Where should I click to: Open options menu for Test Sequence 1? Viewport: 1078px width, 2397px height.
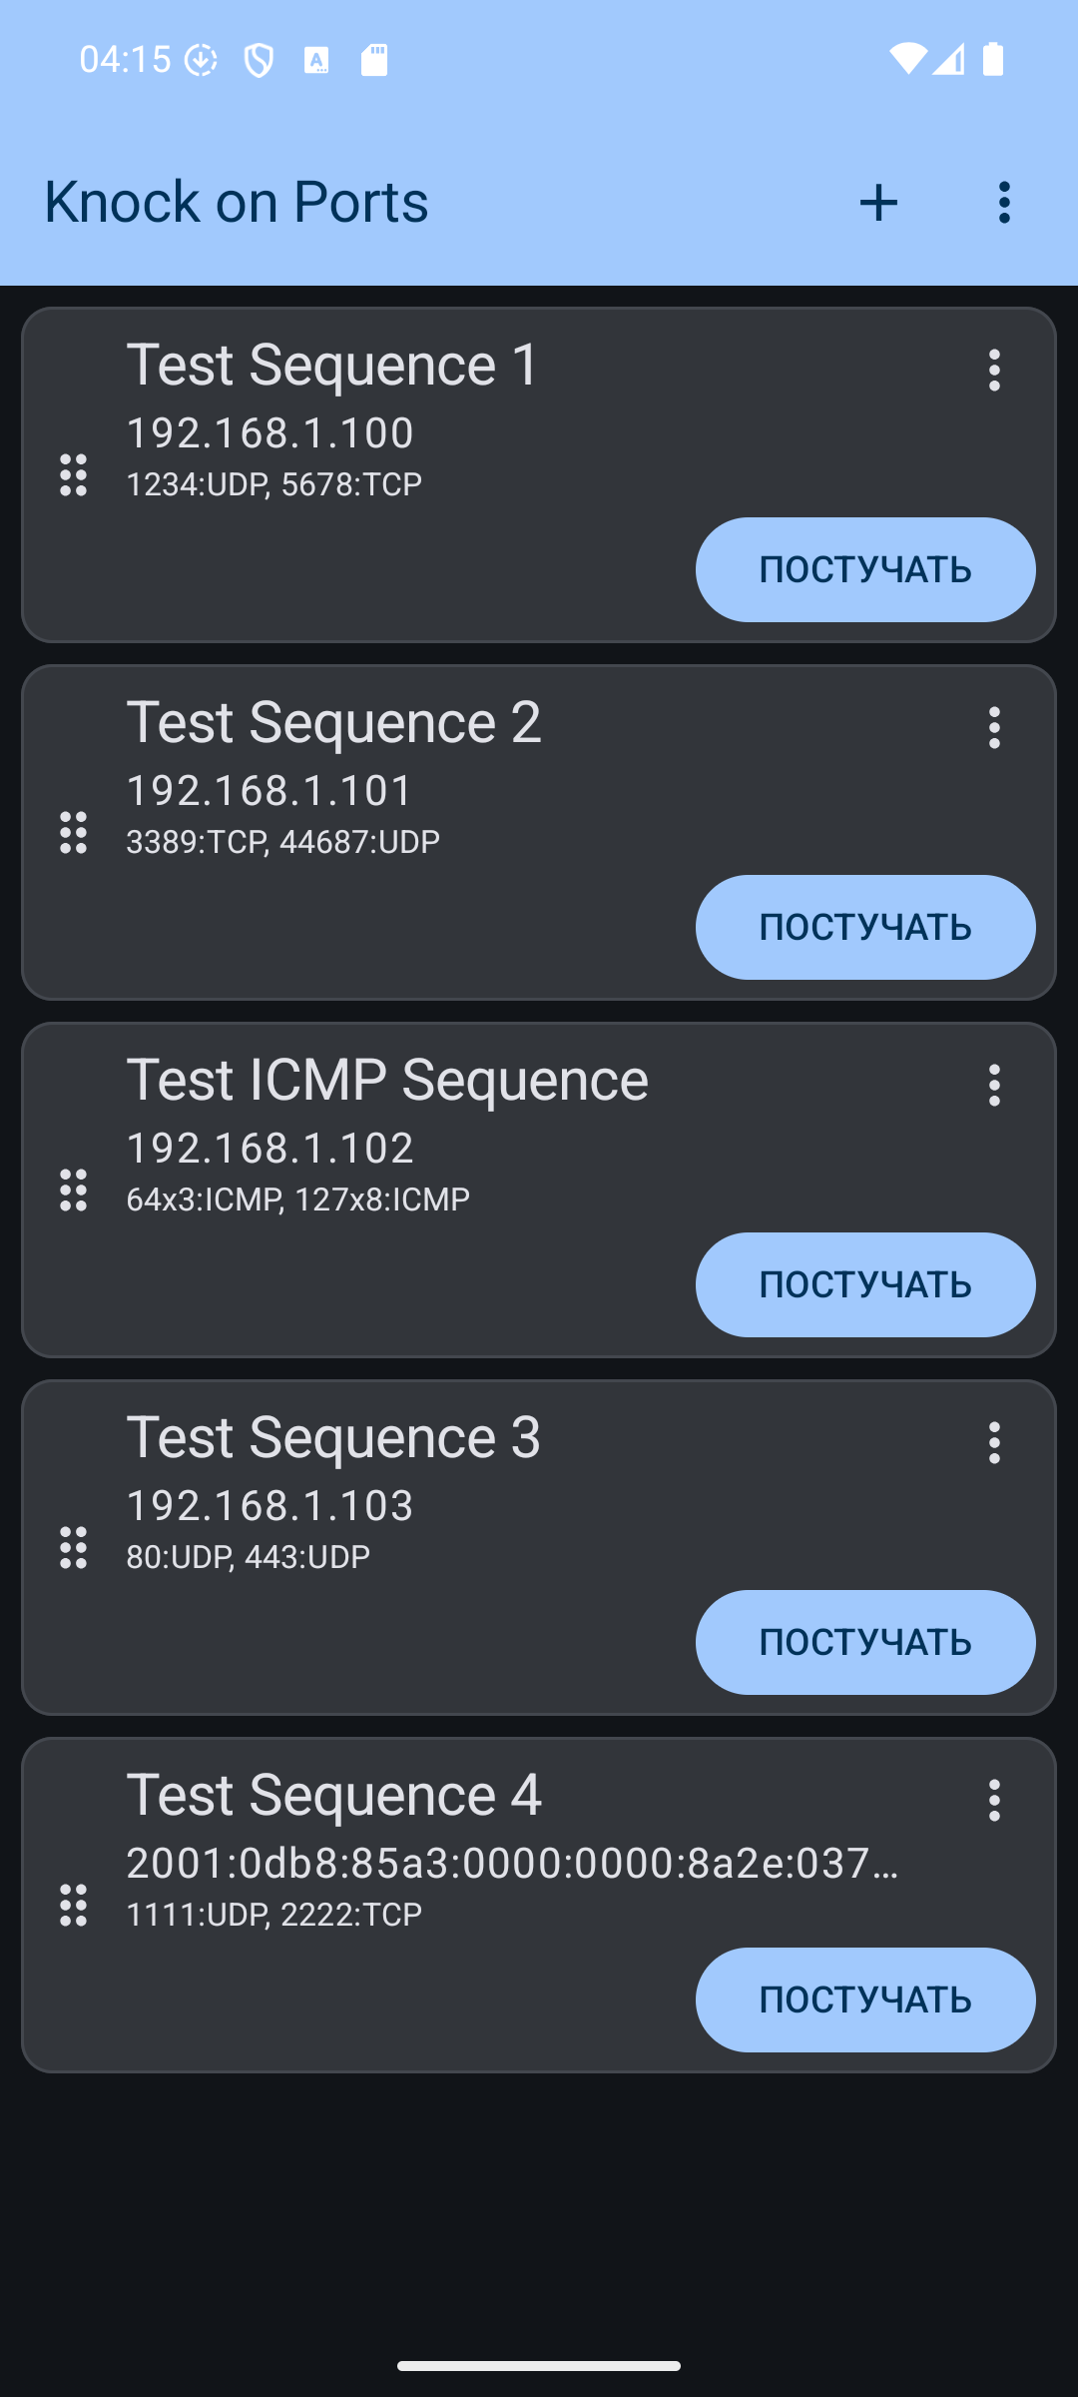[994, 371]
